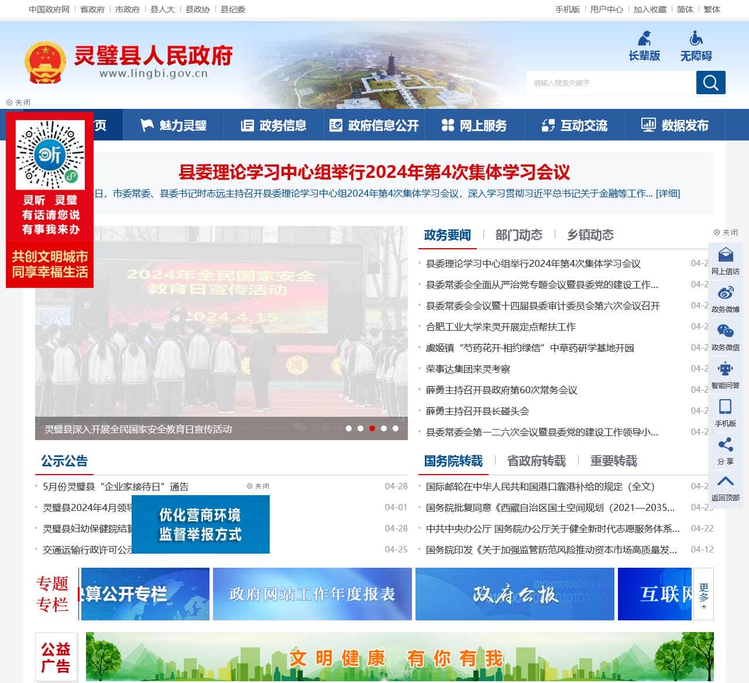Switch to the 部门动态 tab
749x683 pixels.
518,235
